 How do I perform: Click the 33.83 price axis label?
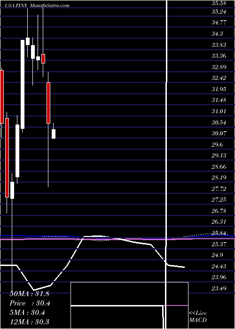point(219,45)
